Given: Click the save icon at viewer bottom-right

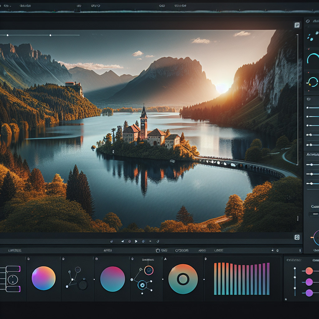Looking at the screenshot, I should (x=297, y=237).
